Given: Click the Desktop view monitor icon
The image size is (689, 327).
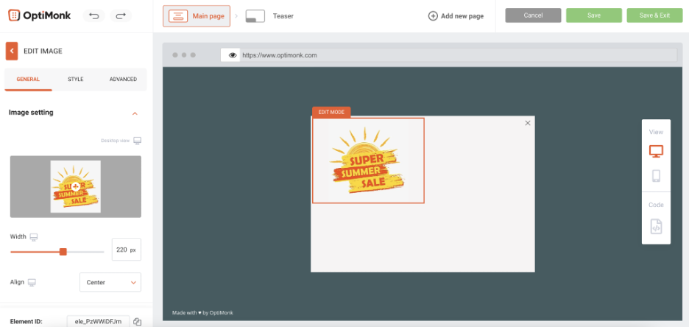Looking at the screenshot, I should (x=138, y=141).
